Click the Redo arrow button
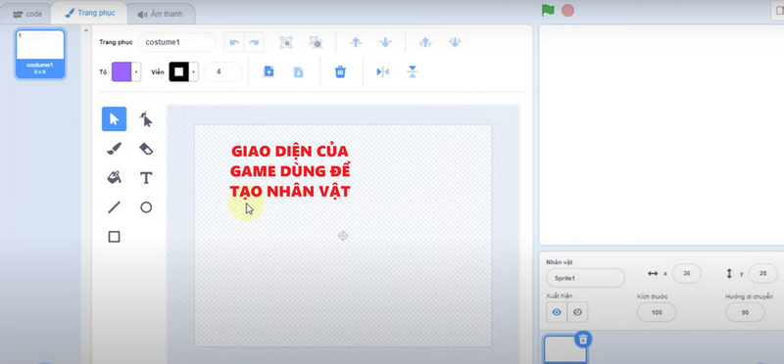The width and height of the screenshot is (784, 364). pyautogui.click(x=254, y=42)
